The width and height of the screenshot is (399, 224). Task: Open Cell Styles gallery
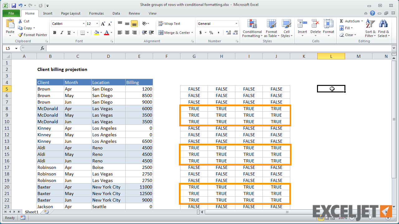286,29
